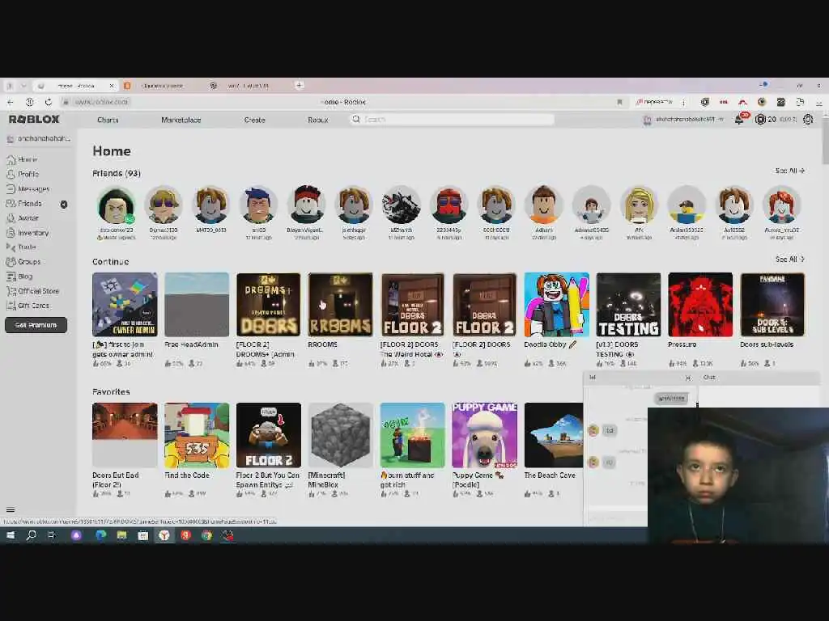This screenshot has height=621, width=829.
Task: Open Microsoft Edge from the taskbar
Action: [100, 535]
